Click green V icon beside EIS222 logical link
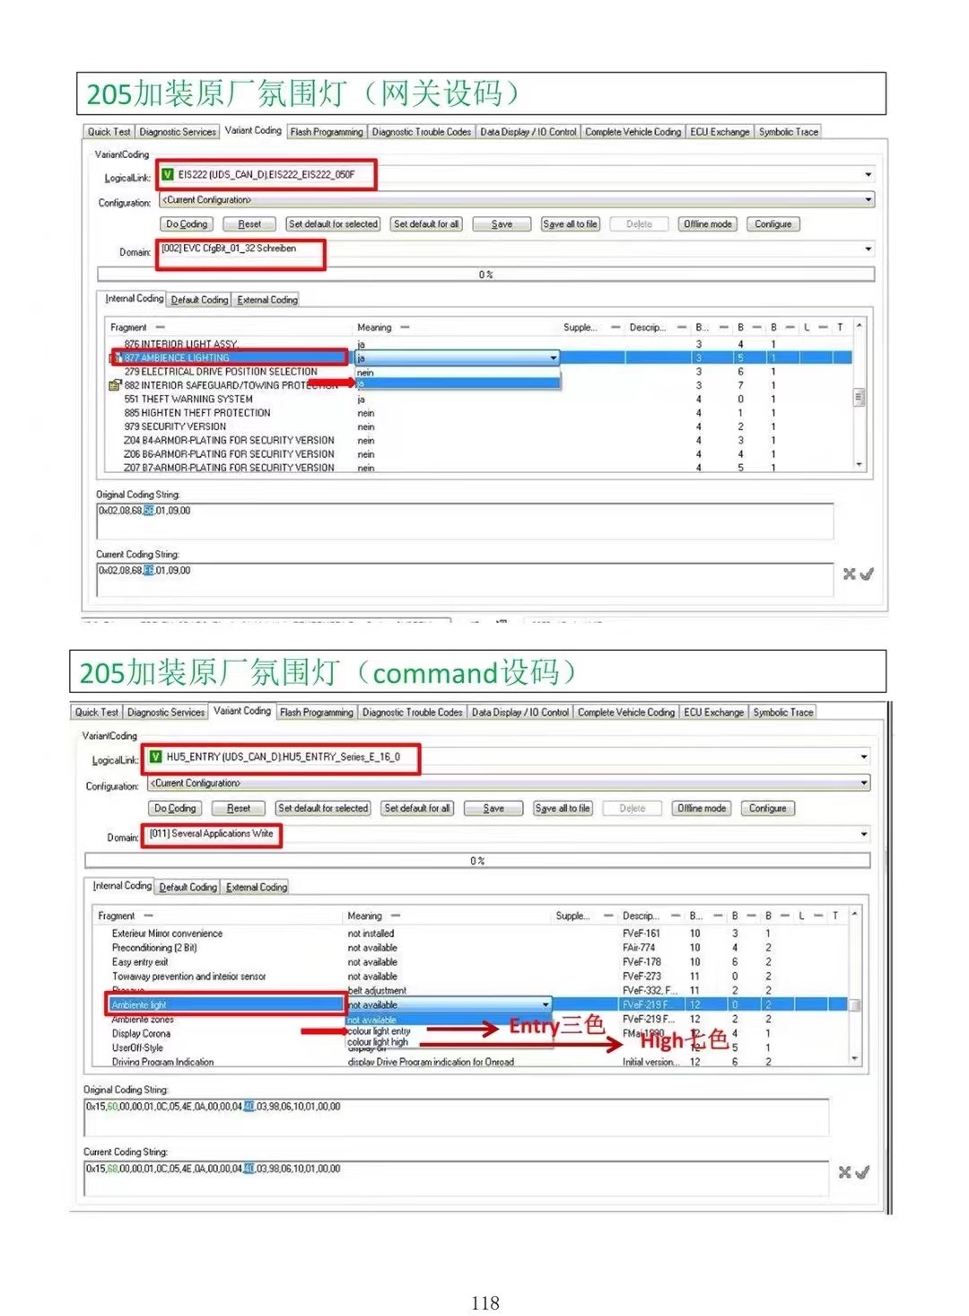969x1316 pixels. (x=167, y=174)
